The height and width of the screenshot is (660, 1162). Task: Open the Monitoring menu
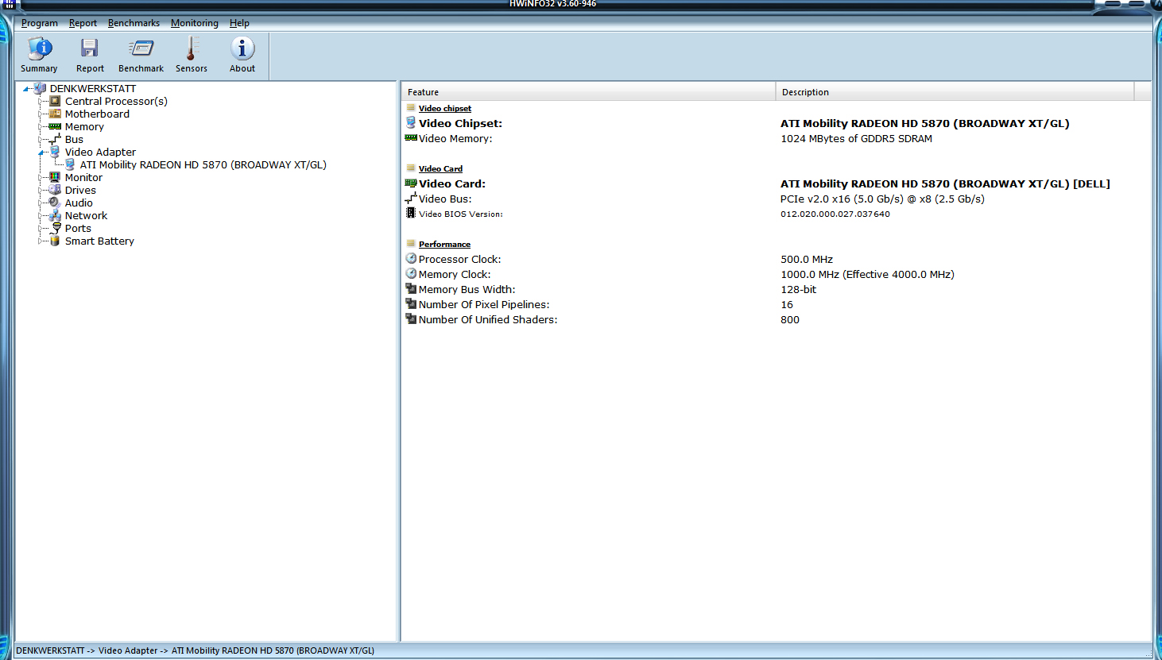click(195, 23)
